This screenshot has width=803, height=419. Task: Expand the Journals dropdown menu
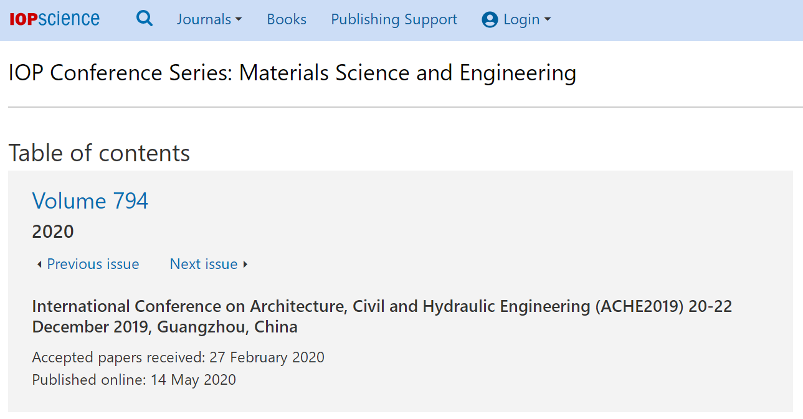pyautogui.click(x=209, y=19)
